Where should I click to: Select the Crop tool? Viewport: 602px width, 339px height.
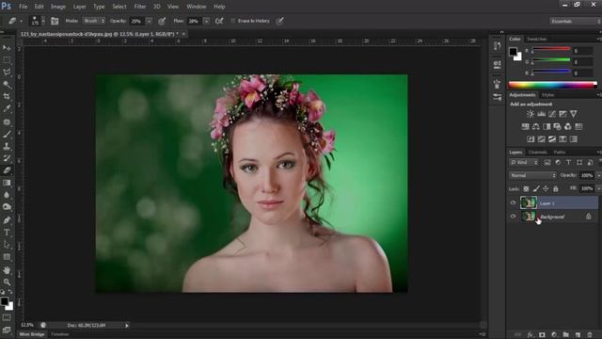7,96
